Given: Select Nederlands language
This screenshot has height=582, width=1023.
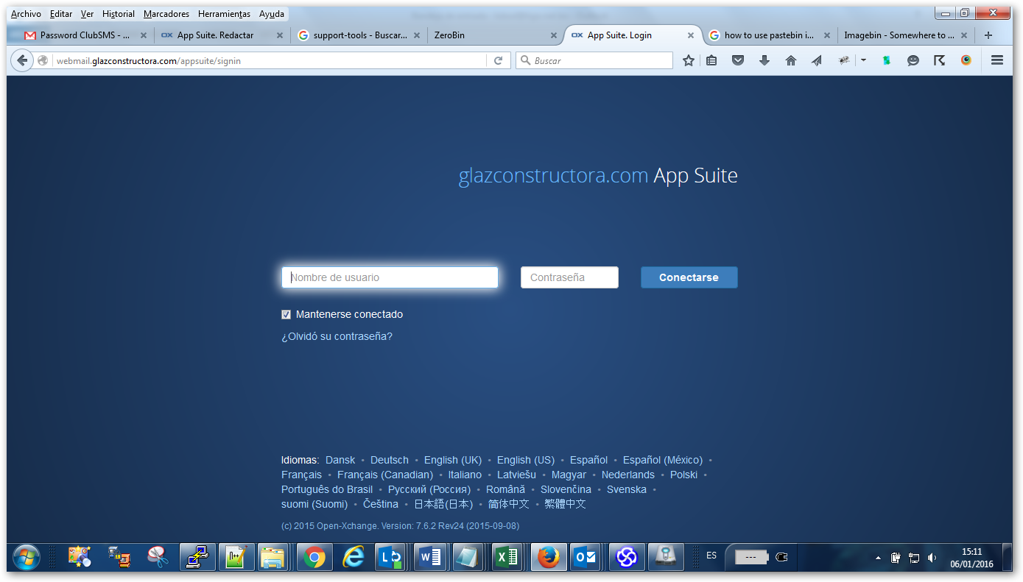Looking at the screenshot, I should 628,475.
